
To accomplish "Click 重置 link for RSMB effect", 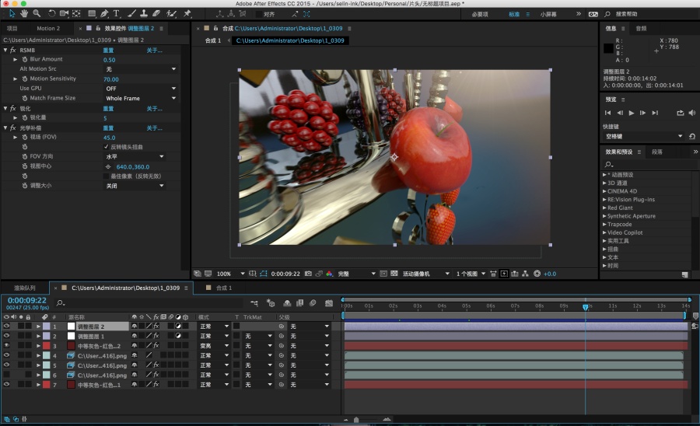I will coord(108,51).
